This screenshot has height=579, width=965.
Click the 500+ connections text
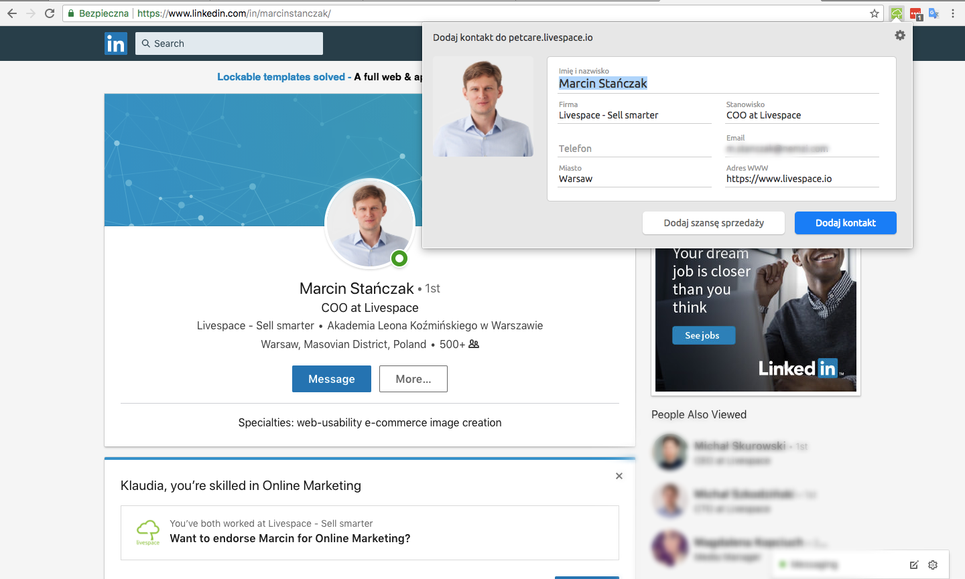pyautogui.click(x=452, y=344)
